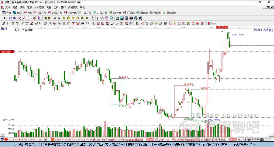
Task: Select the zigzag wave line tool
Action: [117, 23]
